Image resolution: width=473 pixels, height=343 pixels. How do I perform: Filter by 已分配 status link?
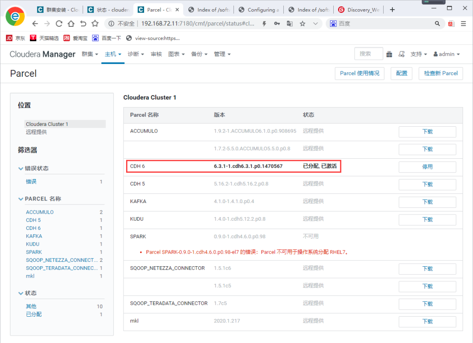point(33,314)
